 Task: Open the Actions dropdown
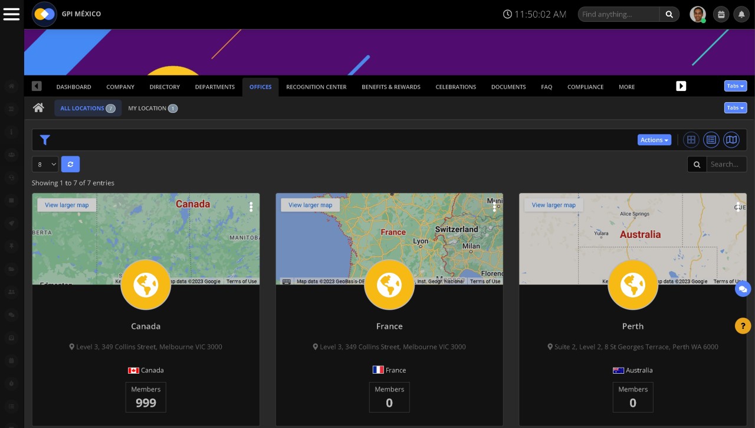pos(654,140)
